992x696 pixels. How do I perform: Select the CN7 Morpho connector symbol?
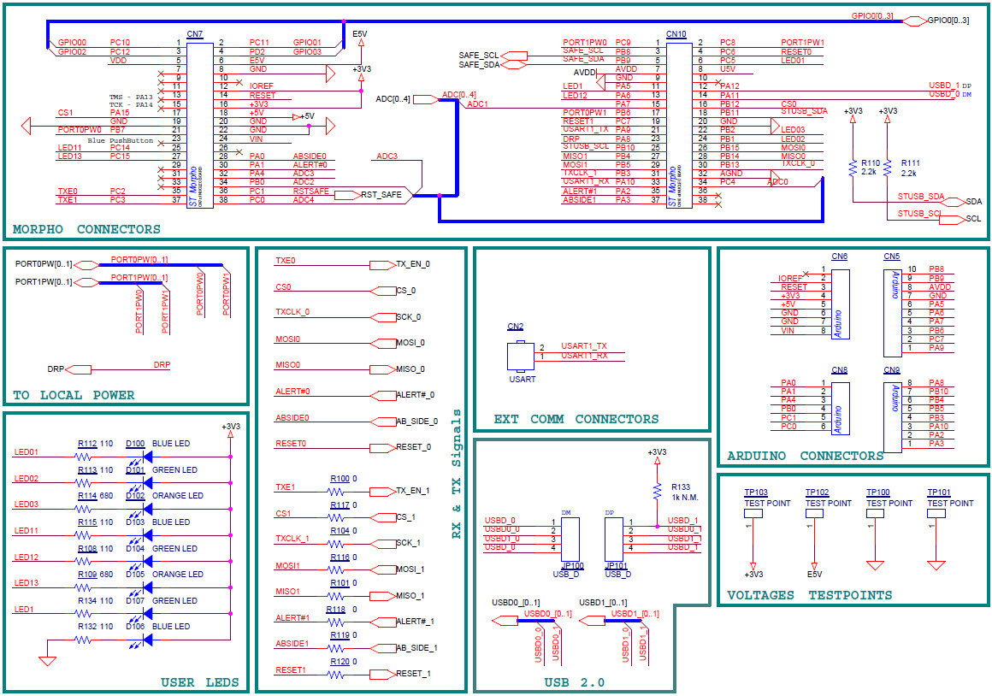(199, 120)
